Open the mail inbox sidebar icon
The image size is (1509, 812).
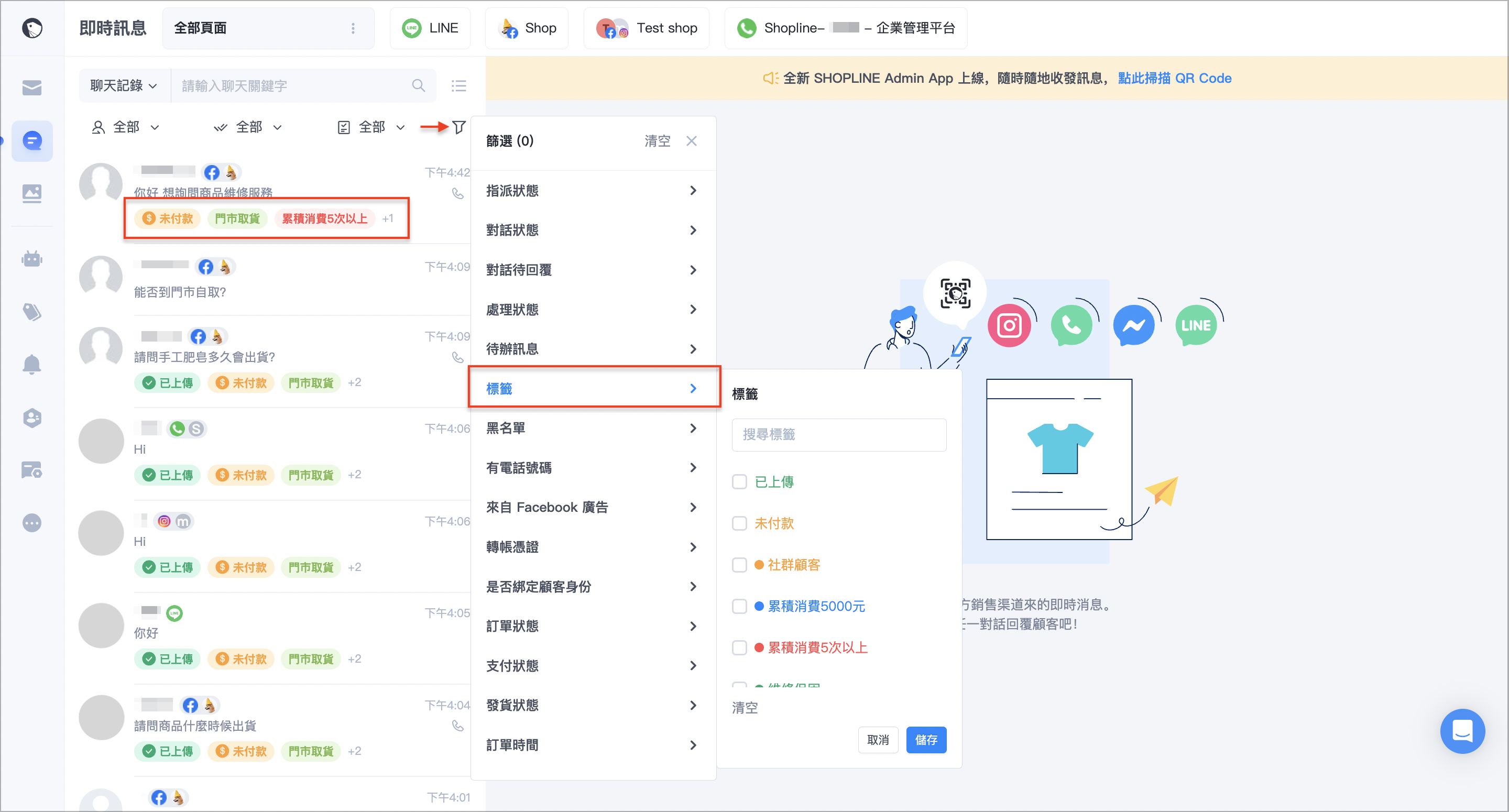[31, 88]
